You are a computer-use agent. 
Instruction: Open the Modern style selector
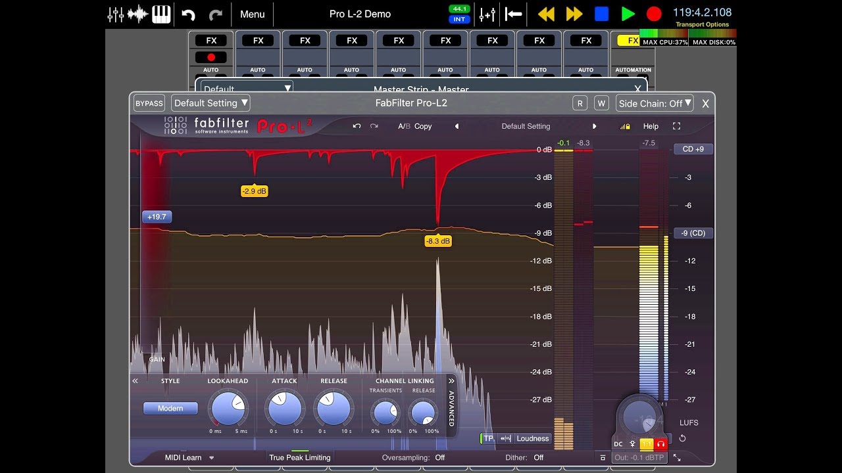[170, 408]
